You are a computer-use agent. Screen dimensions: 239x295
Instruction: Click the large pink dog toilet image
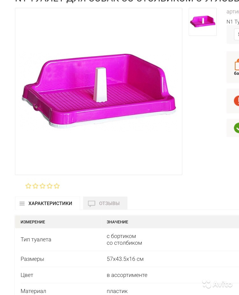pos(98,91)
